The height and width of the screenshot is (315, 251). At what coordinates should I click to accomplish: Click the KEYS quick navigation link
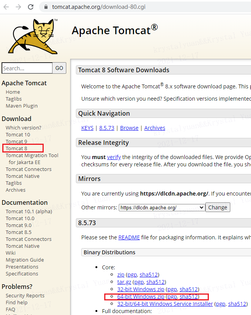tap(87, 128)
